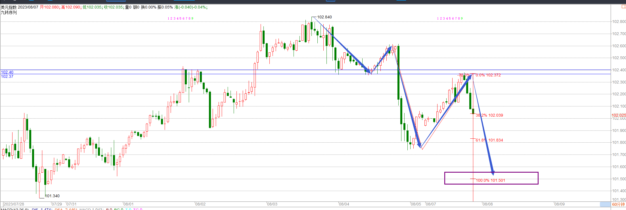Open the 60分钟 period selector
The image size is (626, 210).
coord(618,204)
